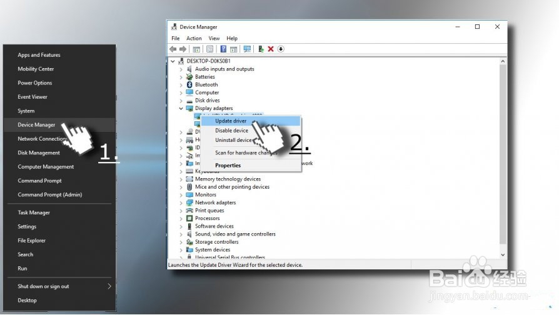Screen dimensions: 559x315
Task: Open the Action menu
Action: (x=194, y=39)
